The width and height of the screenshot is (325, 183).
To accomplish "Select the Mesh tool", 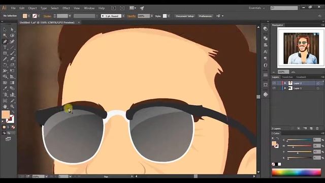I will [5, 82].
